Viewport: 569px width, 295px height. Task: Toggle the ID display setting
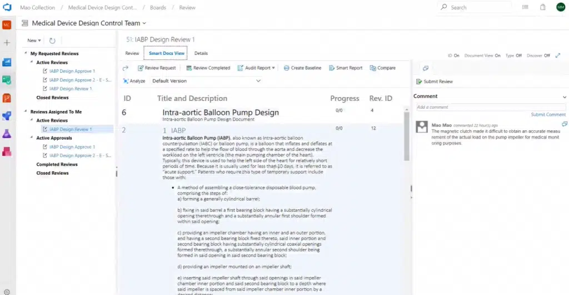[453, 56]
